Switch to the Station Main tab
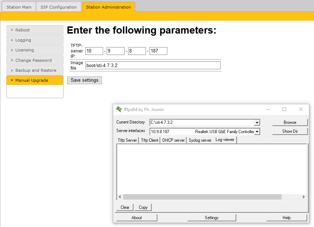 pyautogui.click(x=19, y=7)
